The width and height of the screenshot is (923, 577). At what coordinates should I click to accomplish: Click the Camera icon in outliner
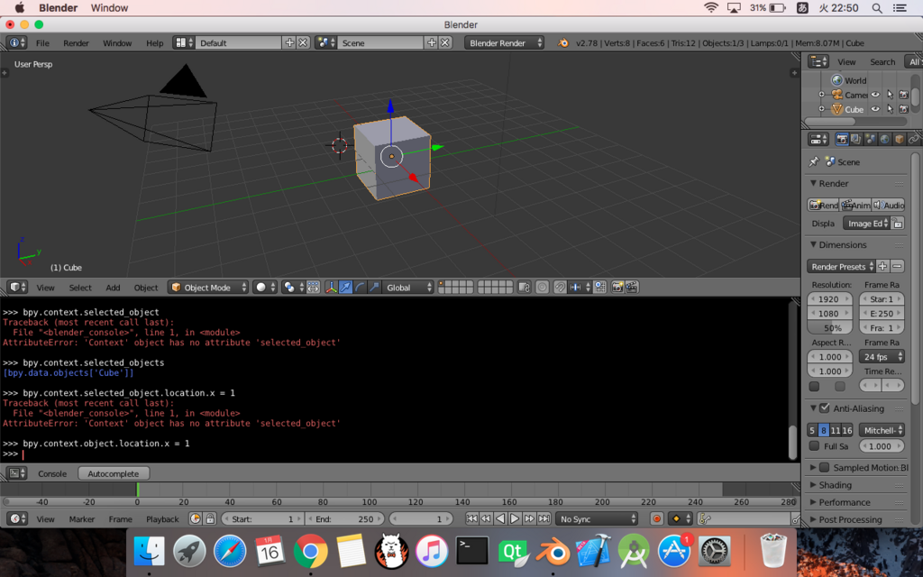click(836, 95)
